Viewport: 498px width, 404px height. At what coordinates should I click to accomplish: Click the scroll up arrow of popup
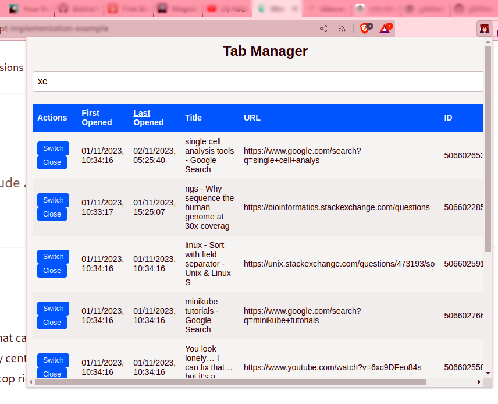point(488,42)
